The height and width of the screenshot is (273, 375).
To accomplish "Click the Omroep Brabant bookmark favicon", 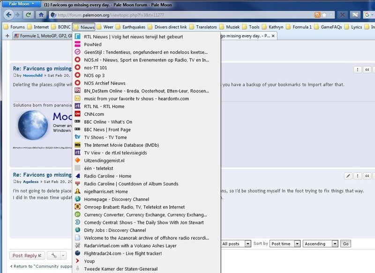I will (x=77, y=207).
